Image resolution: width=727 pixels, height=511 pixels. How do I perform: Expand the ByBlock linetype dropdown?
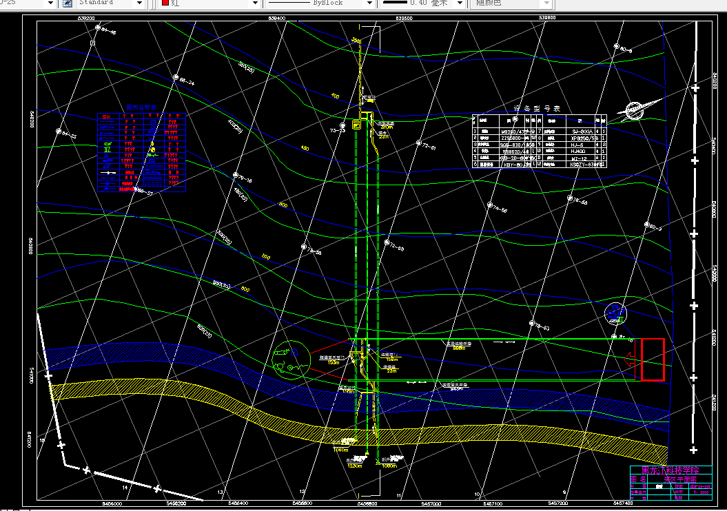click(x=369, y=3)
